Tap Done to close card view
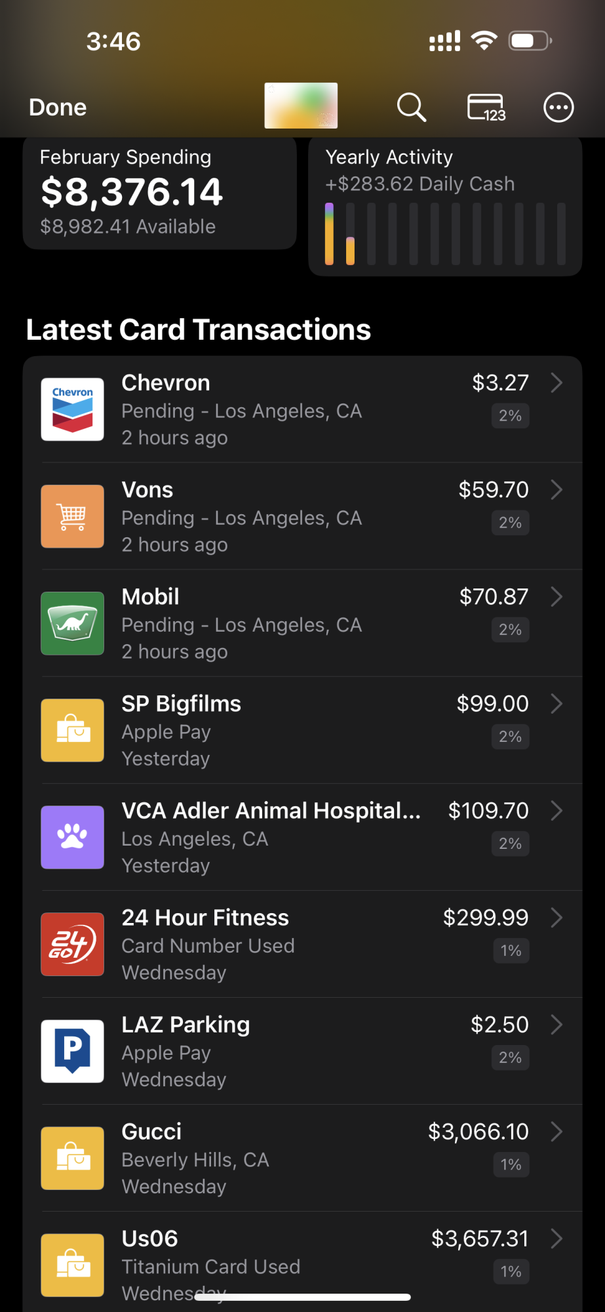This screenshot has height=1312, width=605. (x=58, y=108)
